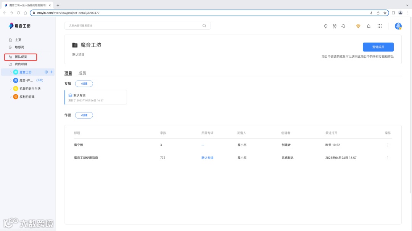Click the 外部 badge on 魔音-产…
The image size is (412, 231).
[40, 81]
